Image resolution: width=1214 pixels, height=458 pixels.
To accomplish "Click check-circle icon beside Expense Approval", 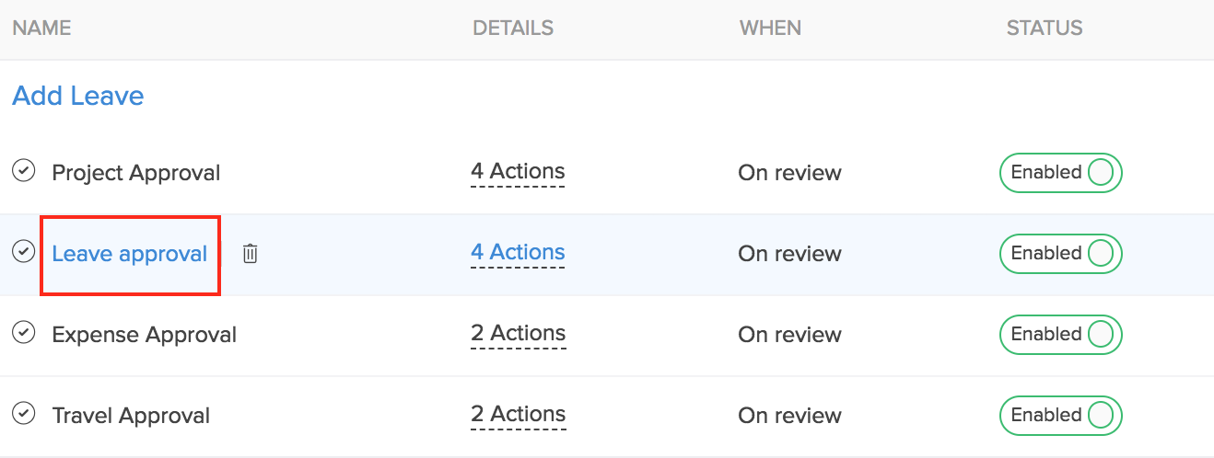I will pos(23,333).
